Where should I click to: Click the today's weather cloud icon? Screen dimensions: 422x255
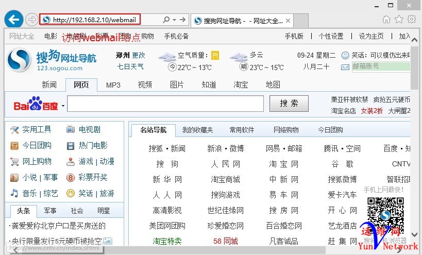click(166, 57)
